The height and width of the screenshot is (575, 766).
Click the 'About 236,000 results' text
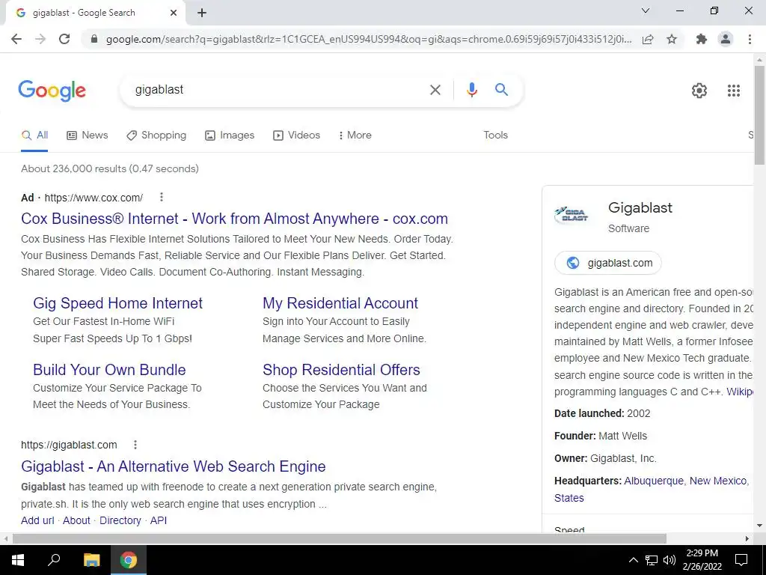pos(110,168)
